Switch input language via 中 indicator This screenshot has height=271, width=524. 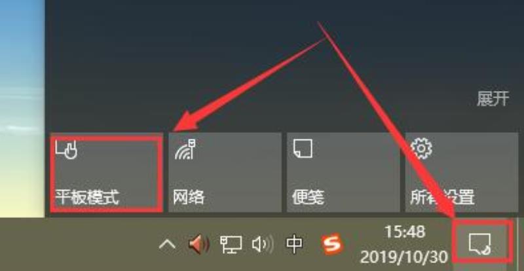[x=294, y=245]
